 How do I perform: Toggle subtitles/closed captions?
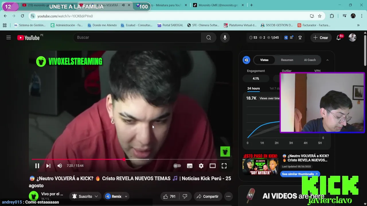[190, 166]
